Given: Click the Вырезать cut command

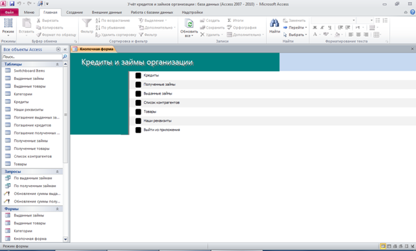Looking at the screenshot, I should [47, 21].
